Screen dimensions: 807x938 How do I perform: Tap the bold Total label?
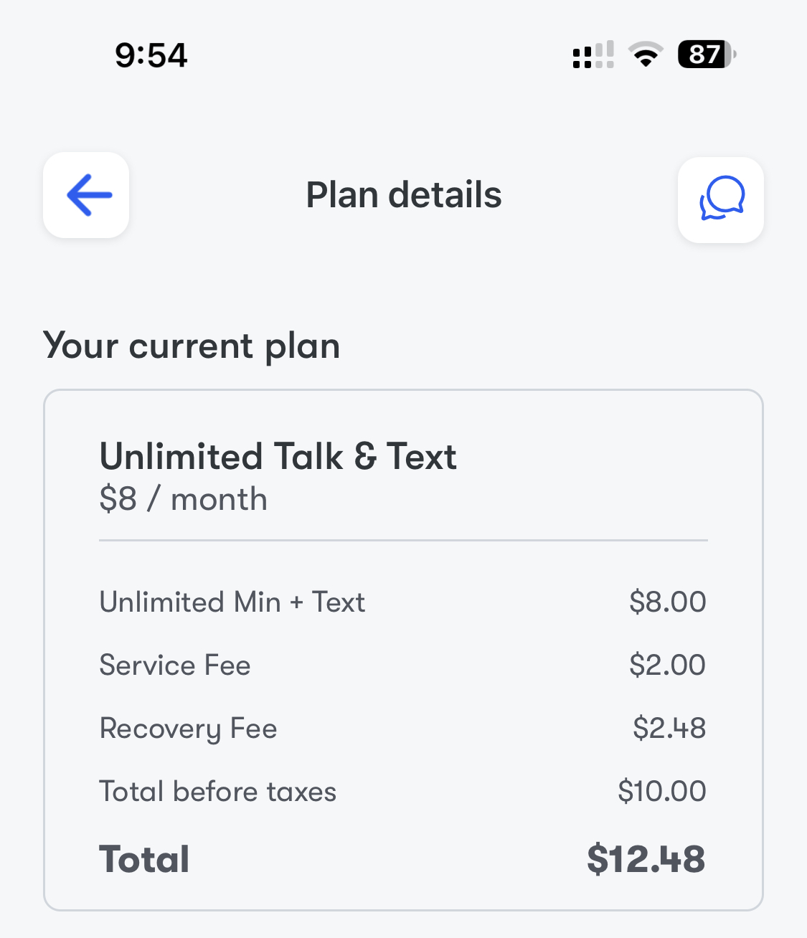coord(144,859)
